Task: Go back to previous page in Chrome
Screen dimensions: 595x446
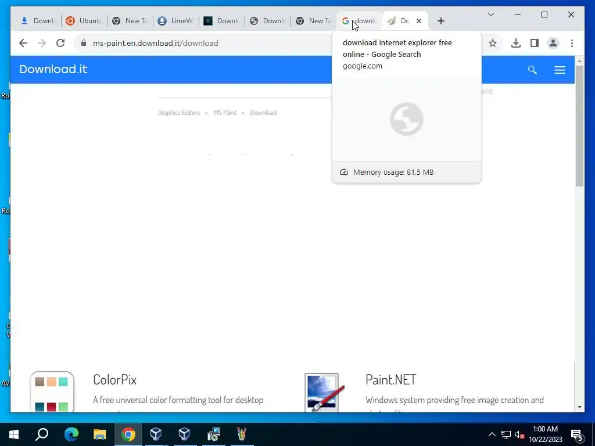Action: (x=23, y=43)
